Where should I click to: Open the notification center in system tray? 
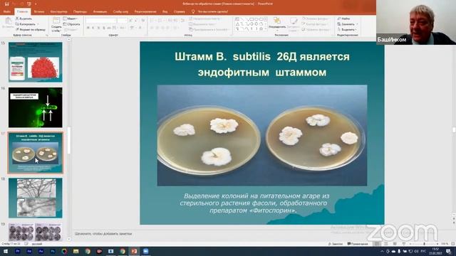[x=448, y=251]
